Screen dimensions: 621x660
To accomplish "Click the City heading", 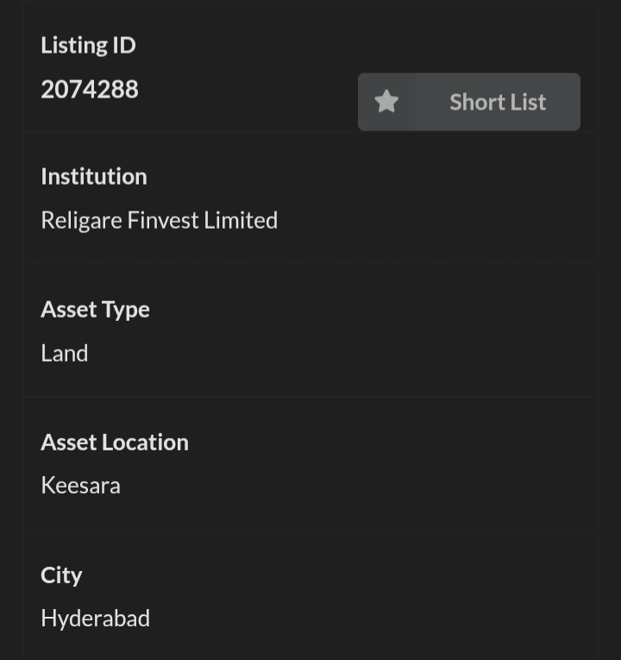I will pyautogui.click(x=61, y=575).
